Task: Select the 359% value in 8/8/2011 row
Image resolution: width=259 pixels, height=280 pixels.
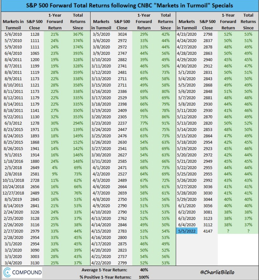Action: pos(78,72)
